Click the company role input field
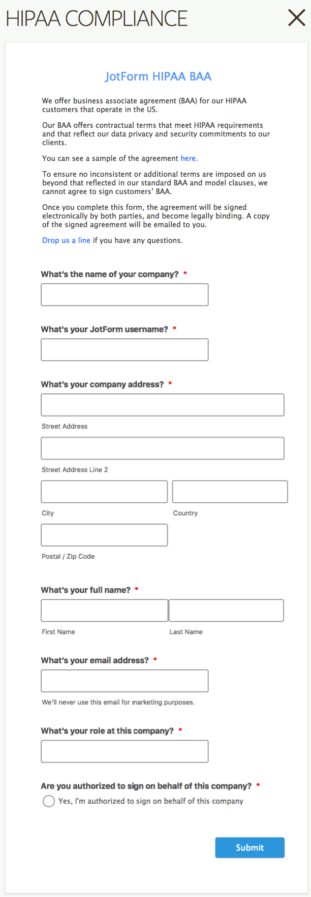 point(125,751)
